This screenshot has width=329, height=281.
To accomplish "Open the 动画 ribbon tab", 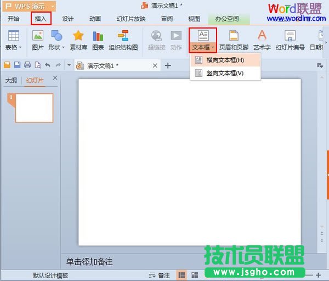I will [x=95, y=19].
